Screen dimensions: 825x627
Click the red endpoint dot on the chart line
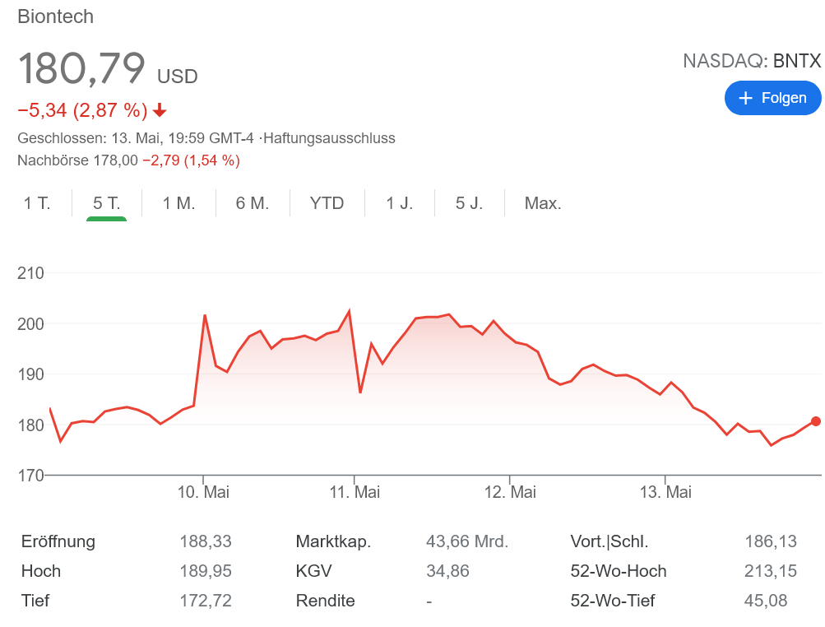pos(815,421)
